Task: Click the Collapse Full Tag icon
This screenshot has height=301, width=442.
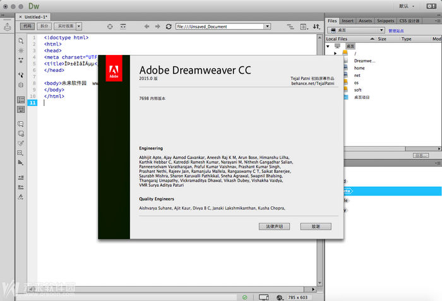Action: 21,61
